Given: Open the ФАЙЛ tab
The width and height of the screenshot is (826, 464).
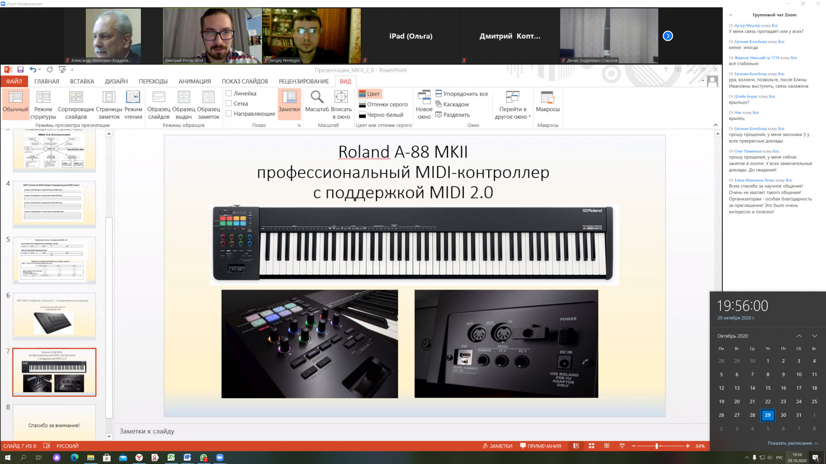Looking at the screenshot, I should tap(14, 81).
